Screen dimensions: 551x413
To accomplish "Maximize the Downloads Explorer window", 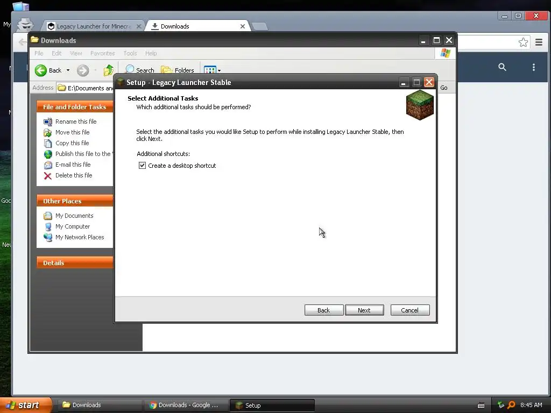I will pyautogui.click(x=436, y=40).
